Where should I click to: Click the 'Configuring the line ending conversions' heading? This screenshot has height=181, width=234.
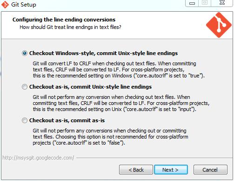click(64, 20)
